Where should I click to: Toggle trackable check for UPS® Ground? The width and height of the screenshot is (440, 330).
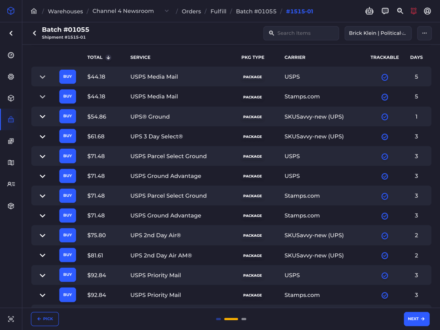tap(385, 117)
